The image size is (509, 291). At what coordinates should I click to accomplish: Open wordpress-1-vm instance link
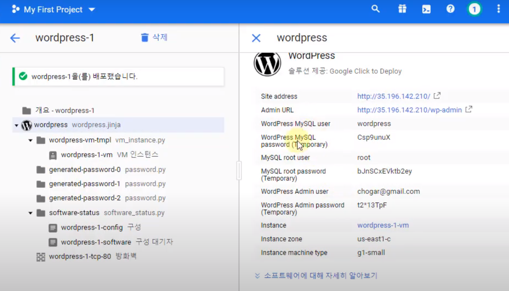383,225
